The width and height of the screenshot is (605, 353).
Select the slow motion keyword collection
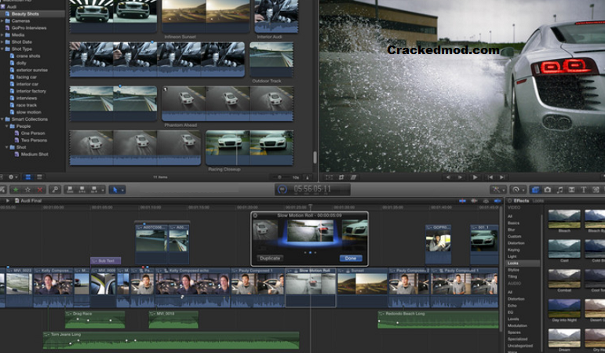(x=28, y=112)
